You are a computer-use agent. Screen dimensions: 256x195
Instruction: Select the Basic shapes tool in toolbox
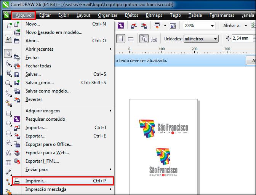click(x=8, y=143)
